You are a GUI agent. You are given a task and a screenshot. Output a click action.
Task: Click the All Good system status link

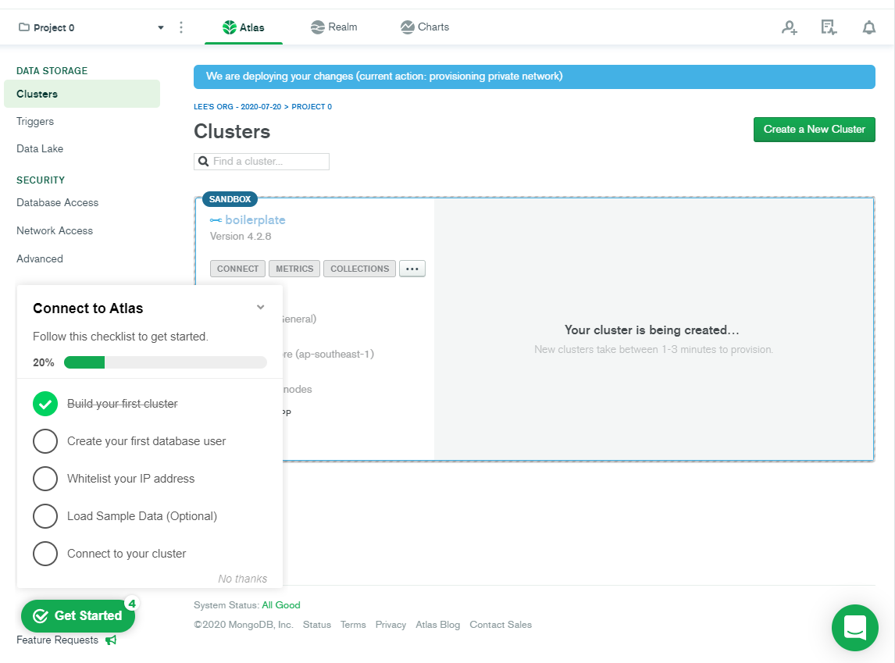281,604
